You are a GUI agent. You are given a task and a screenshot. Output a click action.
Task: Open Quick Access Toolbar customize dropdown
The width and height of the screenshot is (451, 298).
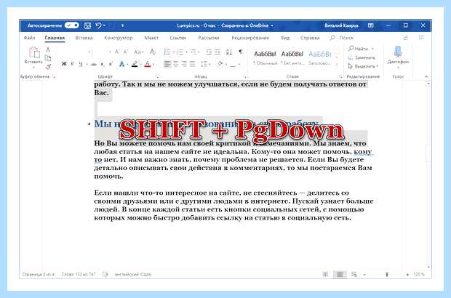pos(122,25)
